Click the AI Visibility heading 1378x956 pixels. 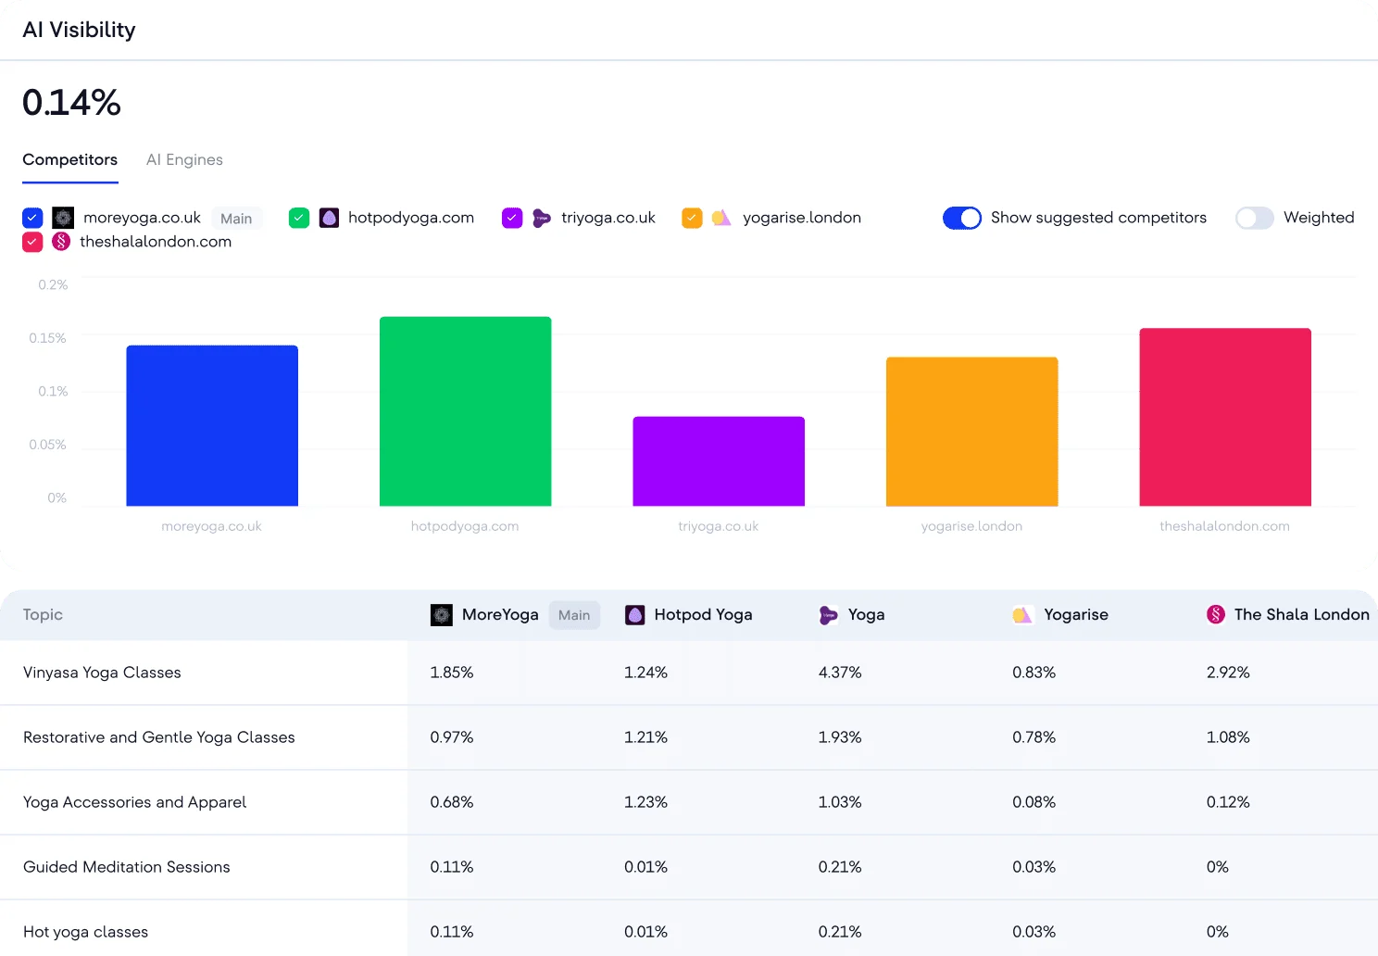coord(79,30)
